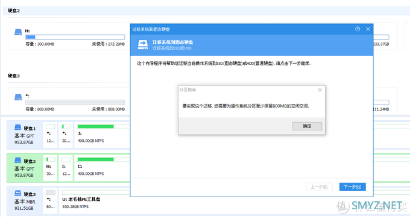Click the *: usage bar in 硬盘3 panel
Image resolution: width=410 pixels, height=217 pixels.
tap(75, 102)
